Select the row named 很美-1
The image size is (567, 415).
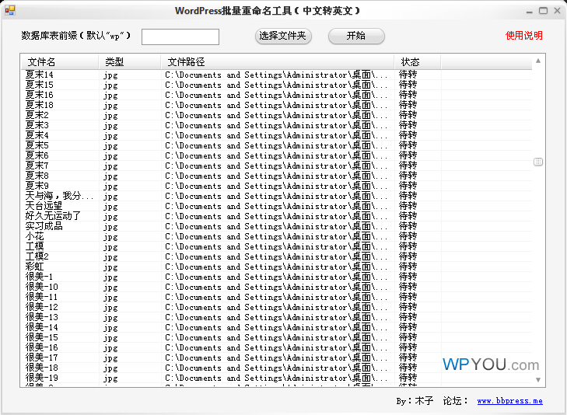pyautogui.click(x=276, y=277)
